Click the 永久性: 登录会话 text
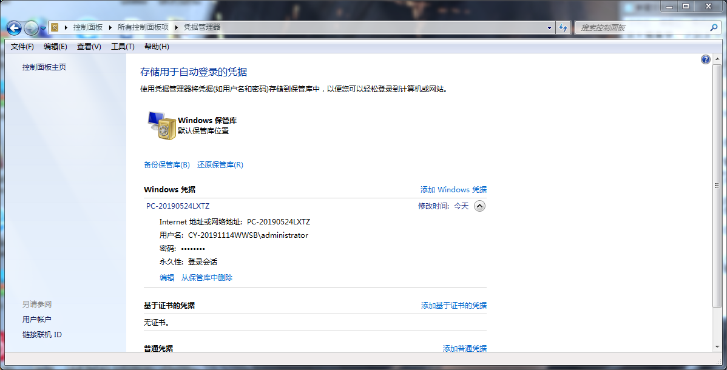This screenshot has height=370, width=727. (188, 262)
